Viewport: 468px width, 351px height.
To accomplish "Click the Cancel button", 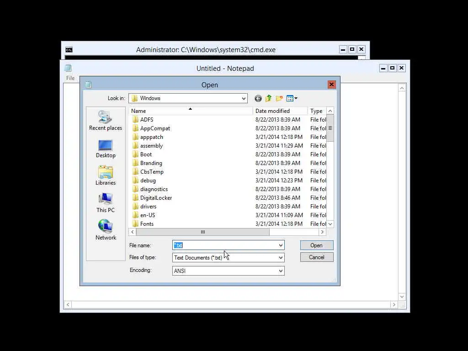I will pos(317,257).
